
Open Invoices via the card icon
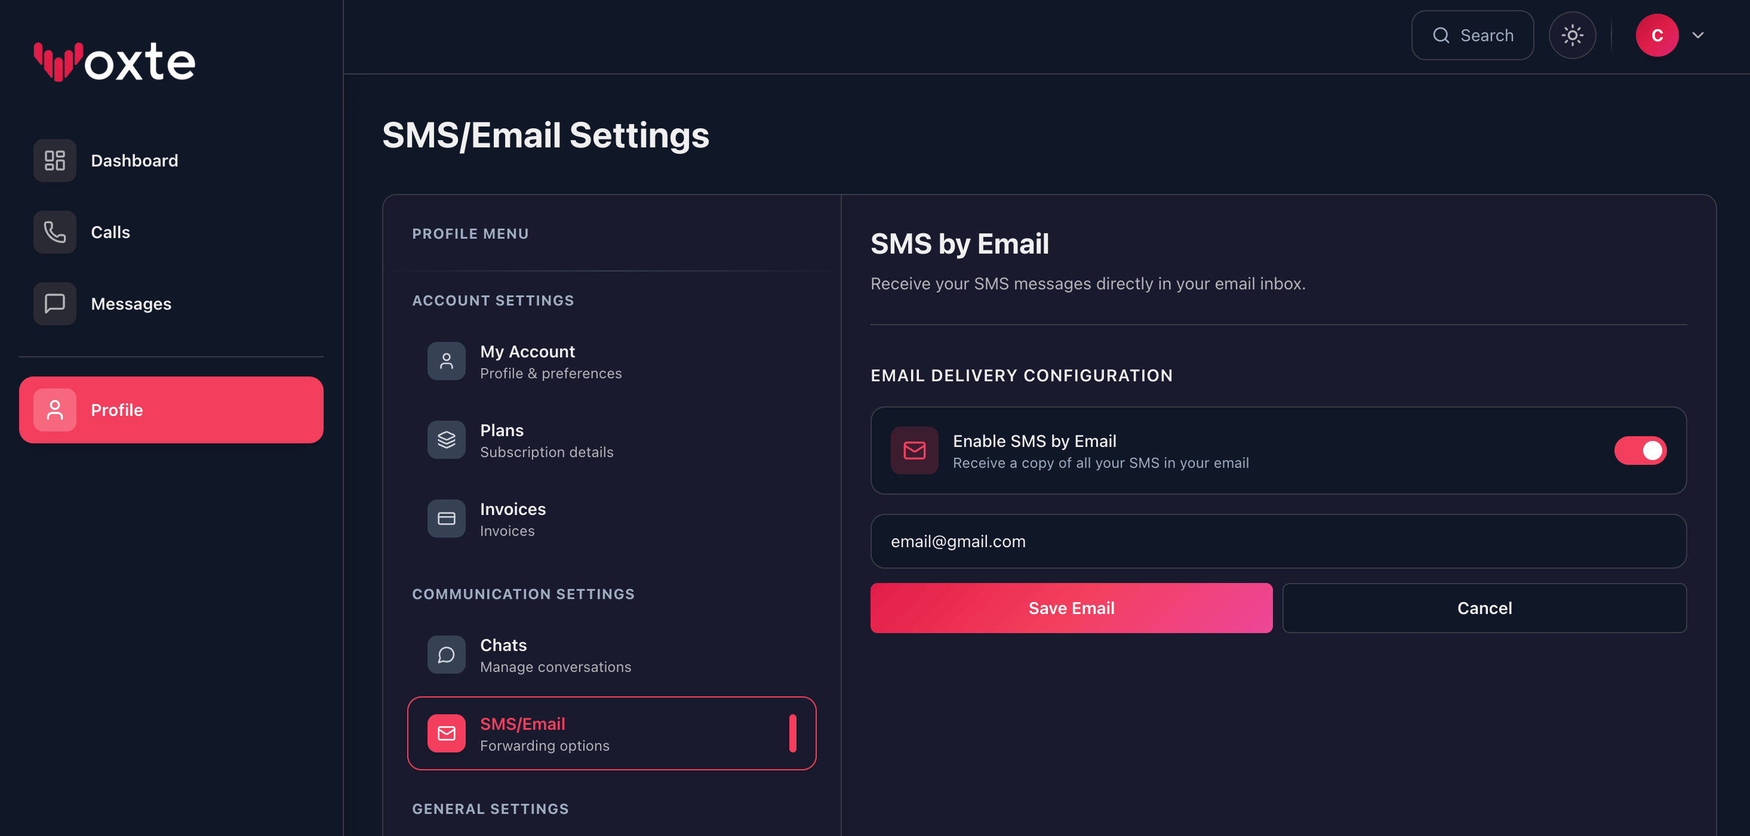(x=445, y=518)
